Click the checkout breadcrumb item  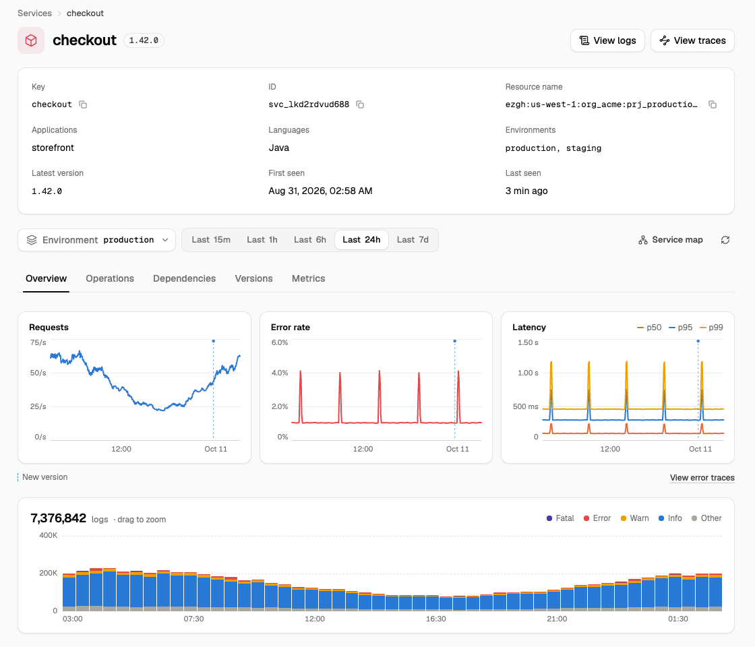coord(85,13)
